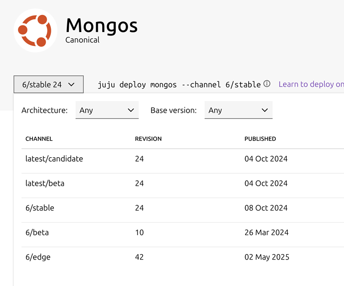Open the 6/stable 24 channel dropdown
Screen dimensions: 344x286
48,84
